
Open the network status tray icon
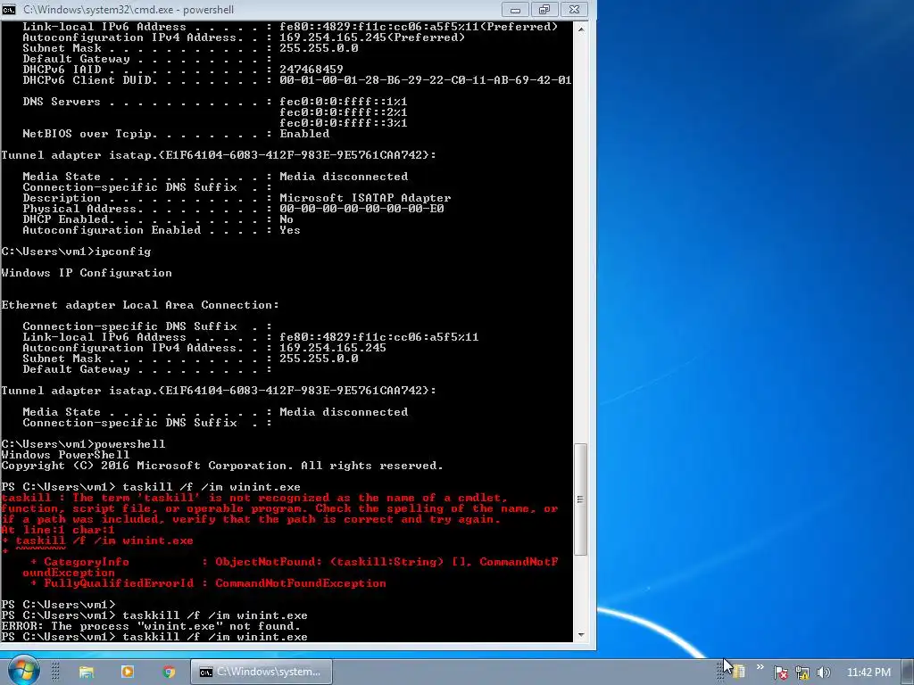coord(802,673)
